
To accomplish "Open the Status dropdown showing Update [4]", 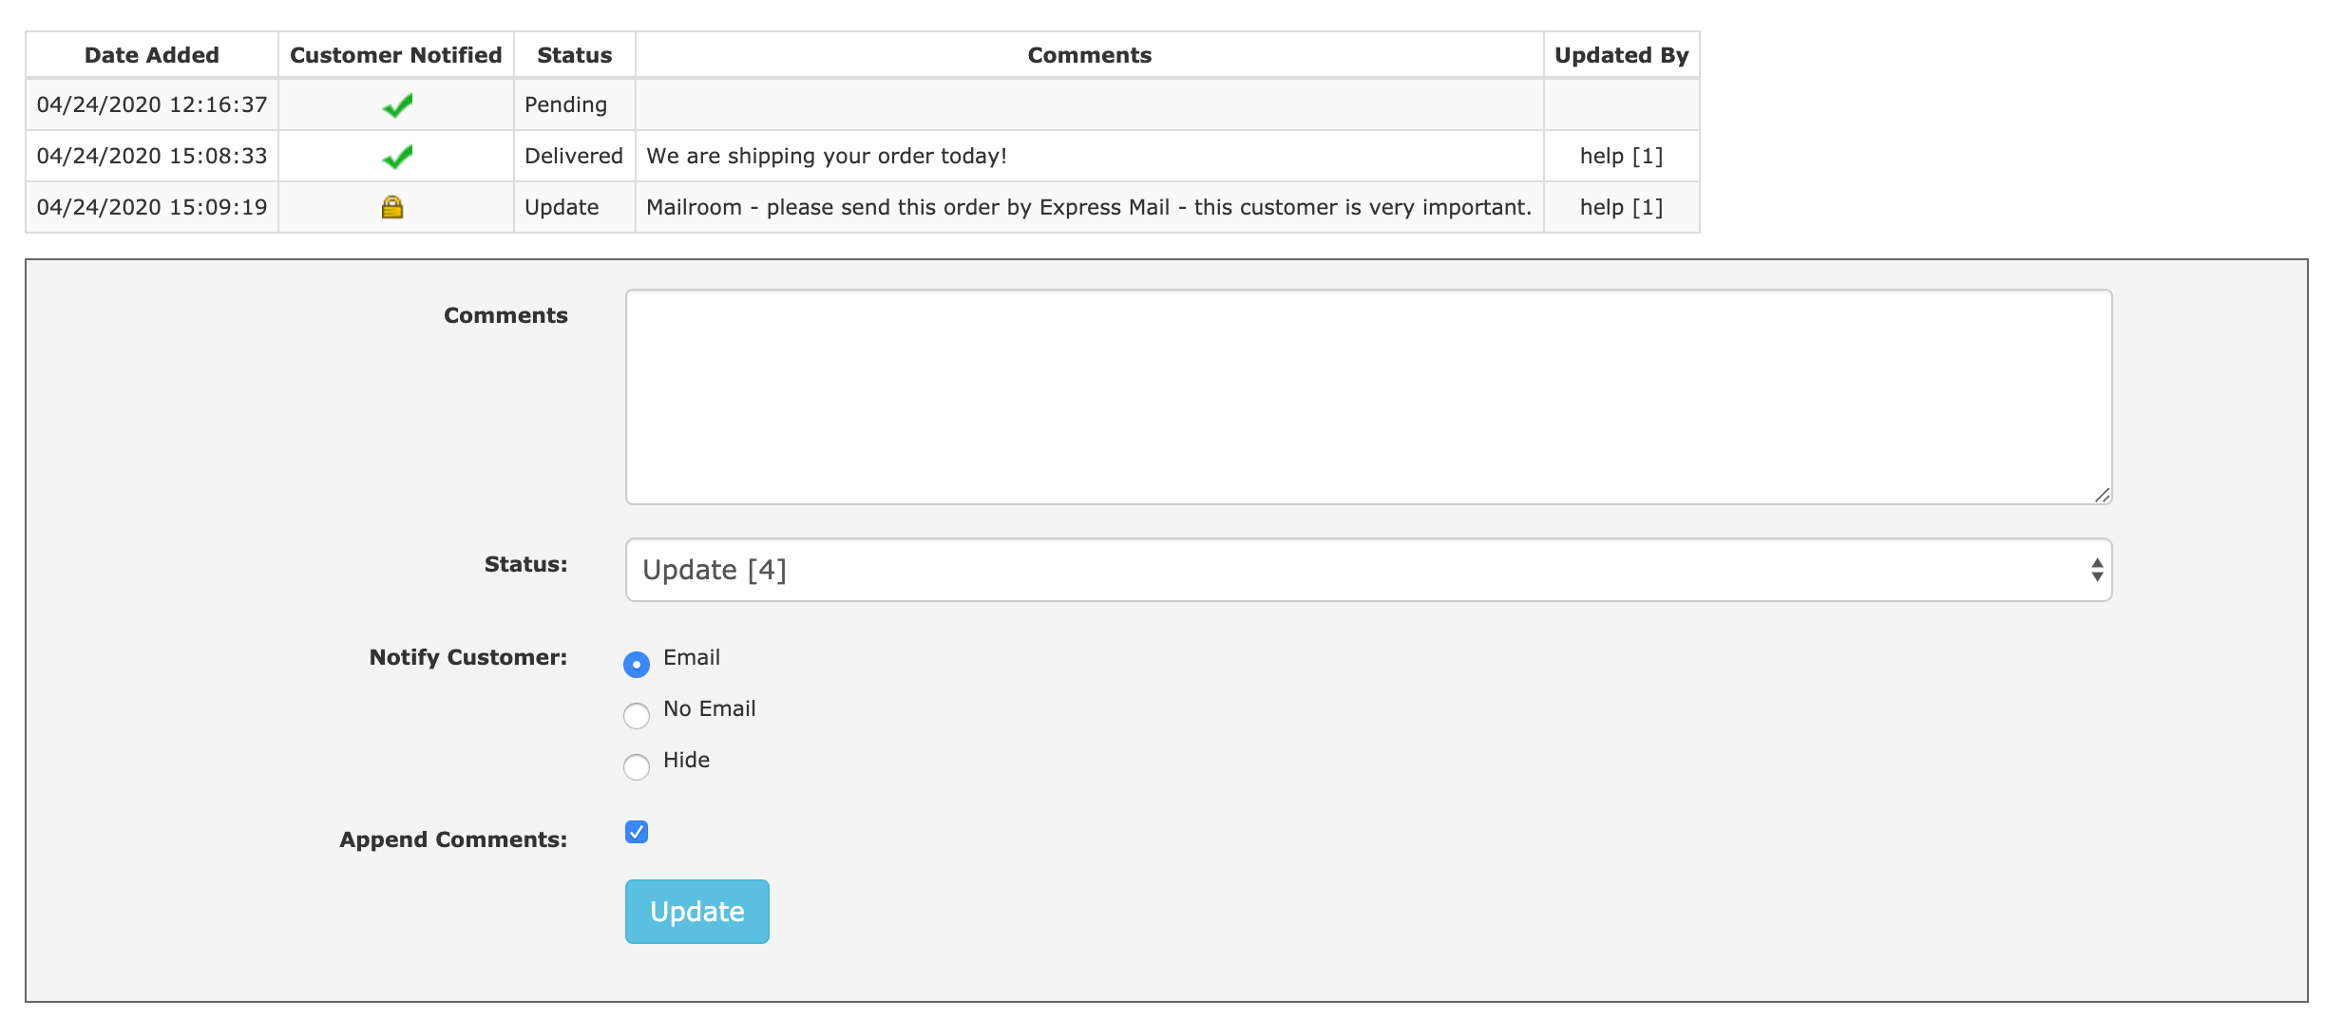I will (1368, 570).
